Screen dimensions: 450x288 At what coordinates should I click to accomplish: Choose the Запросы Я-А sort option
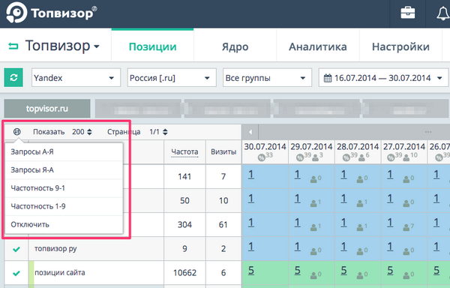coord(64,169)
